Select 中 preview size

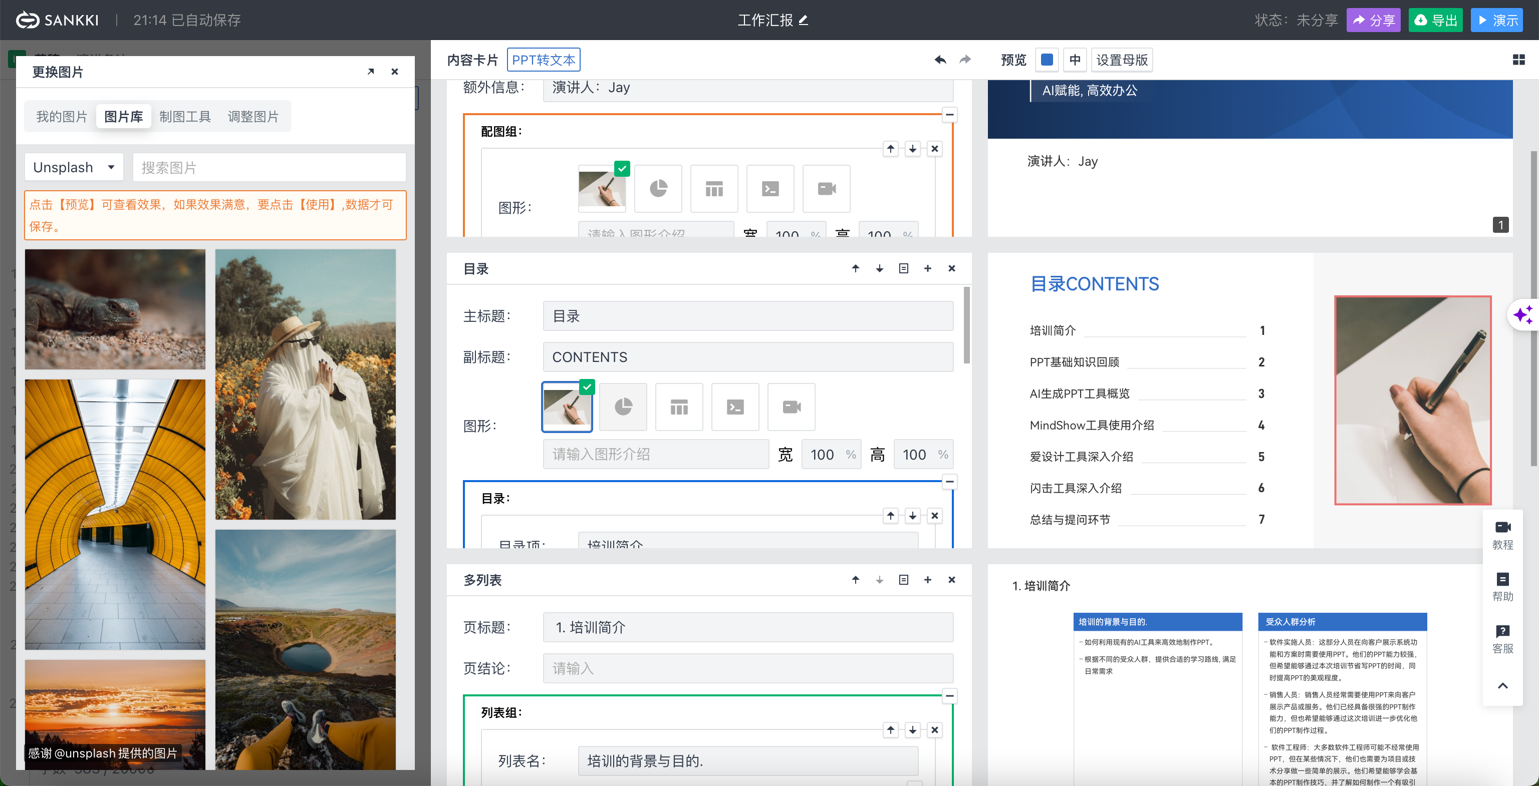1075,60
